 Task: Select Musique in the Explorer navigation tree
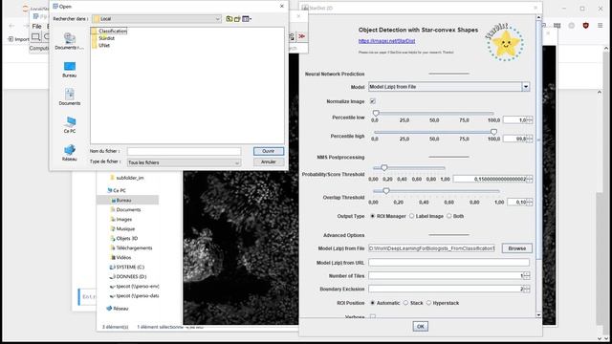[125, 229]
